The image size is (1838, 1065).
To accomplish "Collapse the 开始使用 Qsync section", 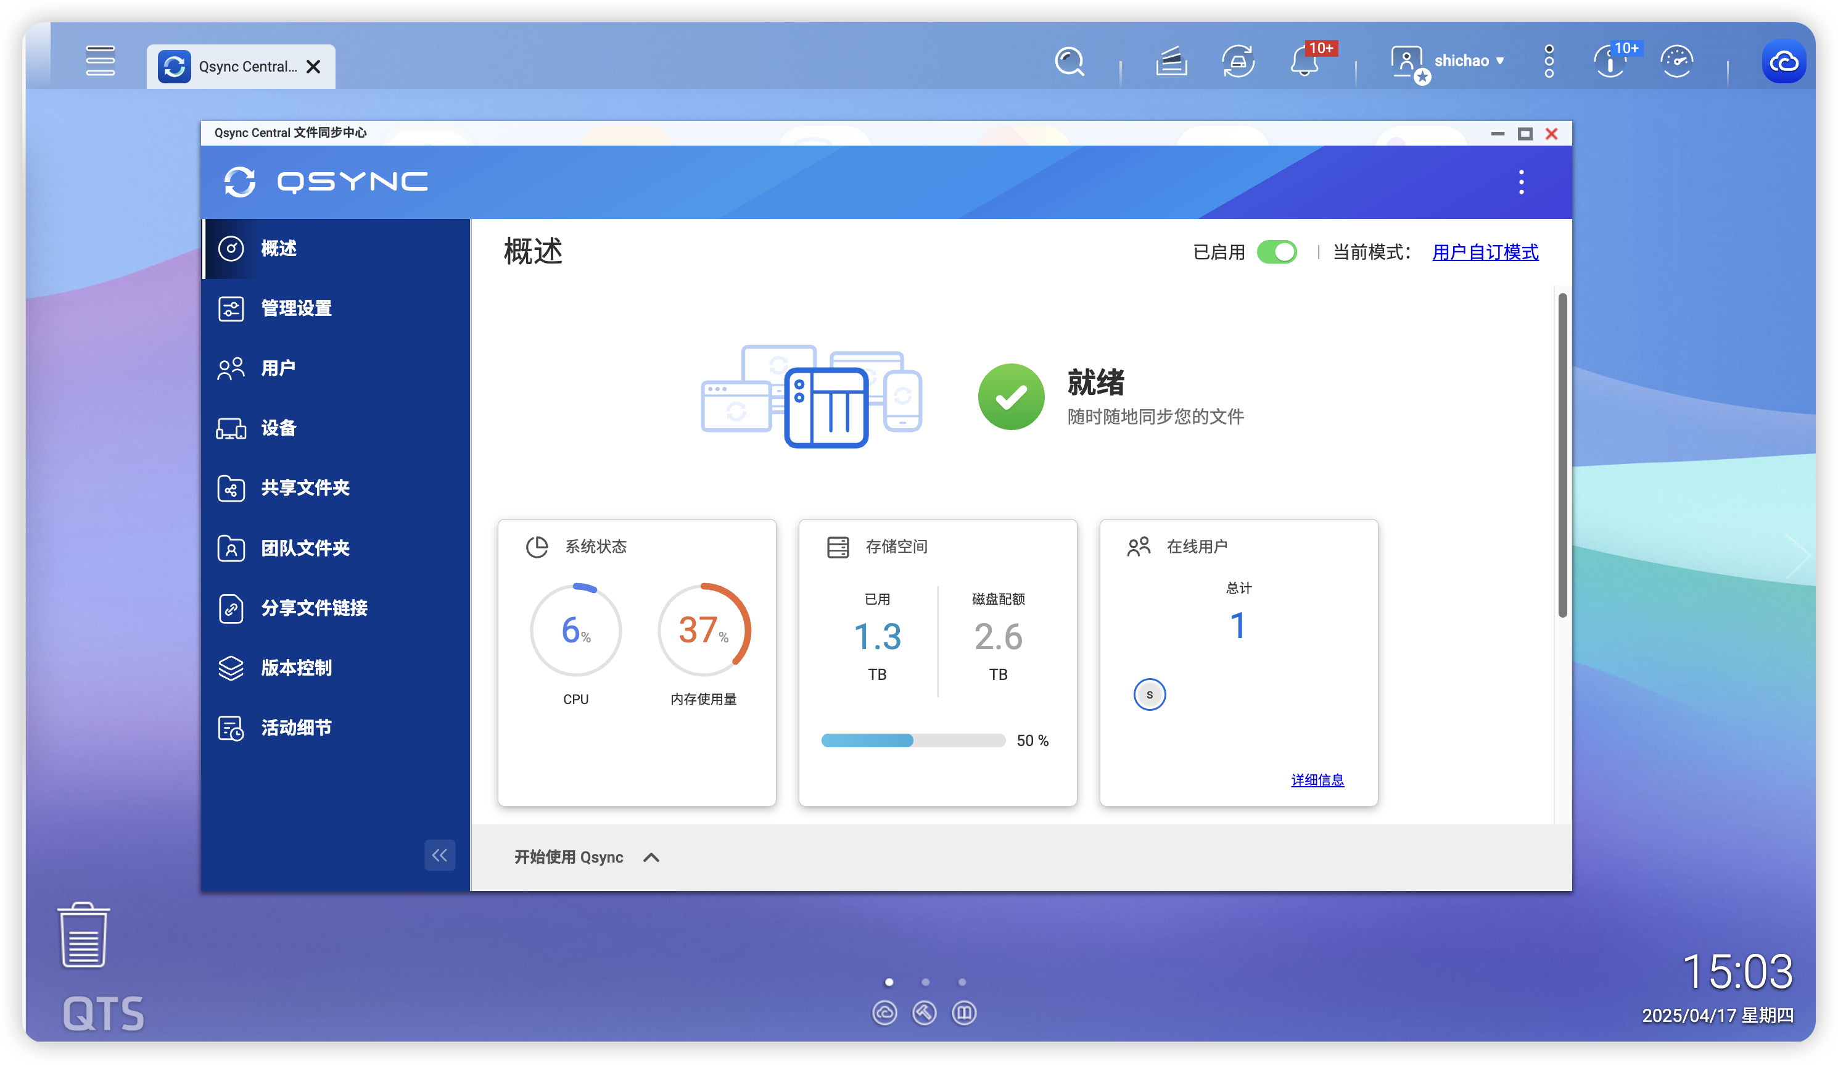I will pyautogui.click(x=651, y=858).
